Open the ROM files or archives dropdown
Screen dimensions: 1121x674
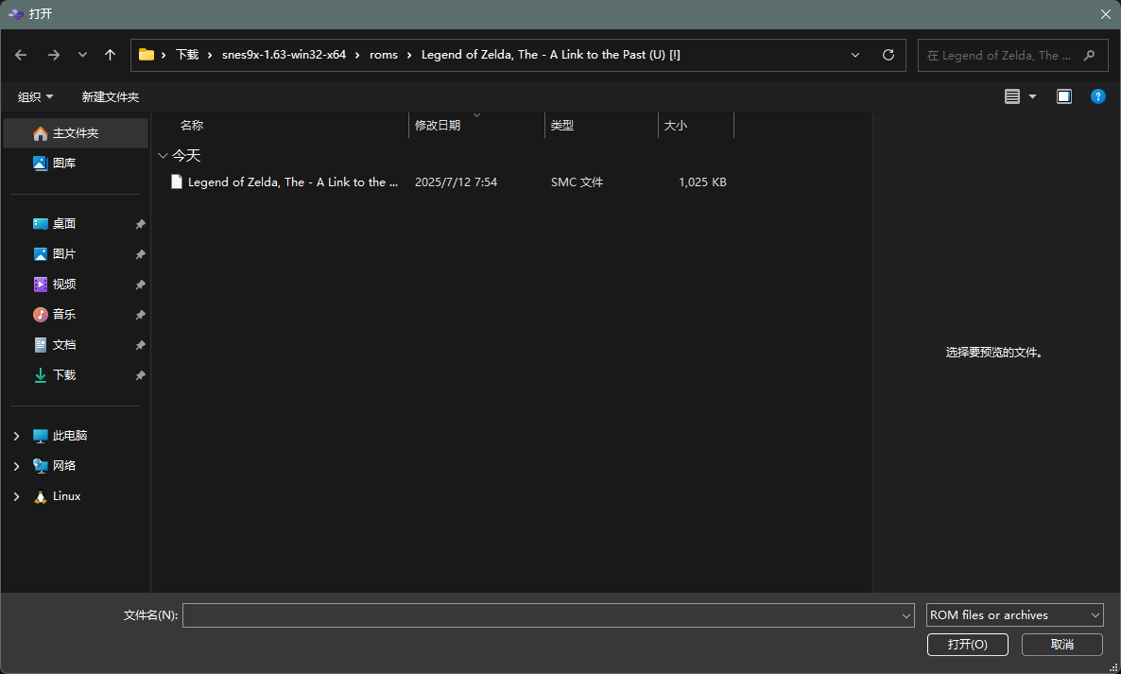(1014, 615)
